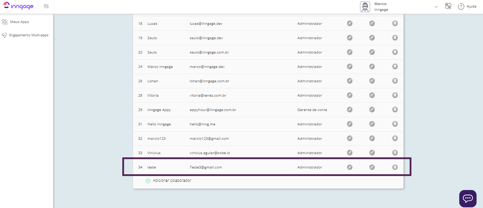
Task: Click the right pencil icon in Marco inngage's row
Action: (372, 66)
